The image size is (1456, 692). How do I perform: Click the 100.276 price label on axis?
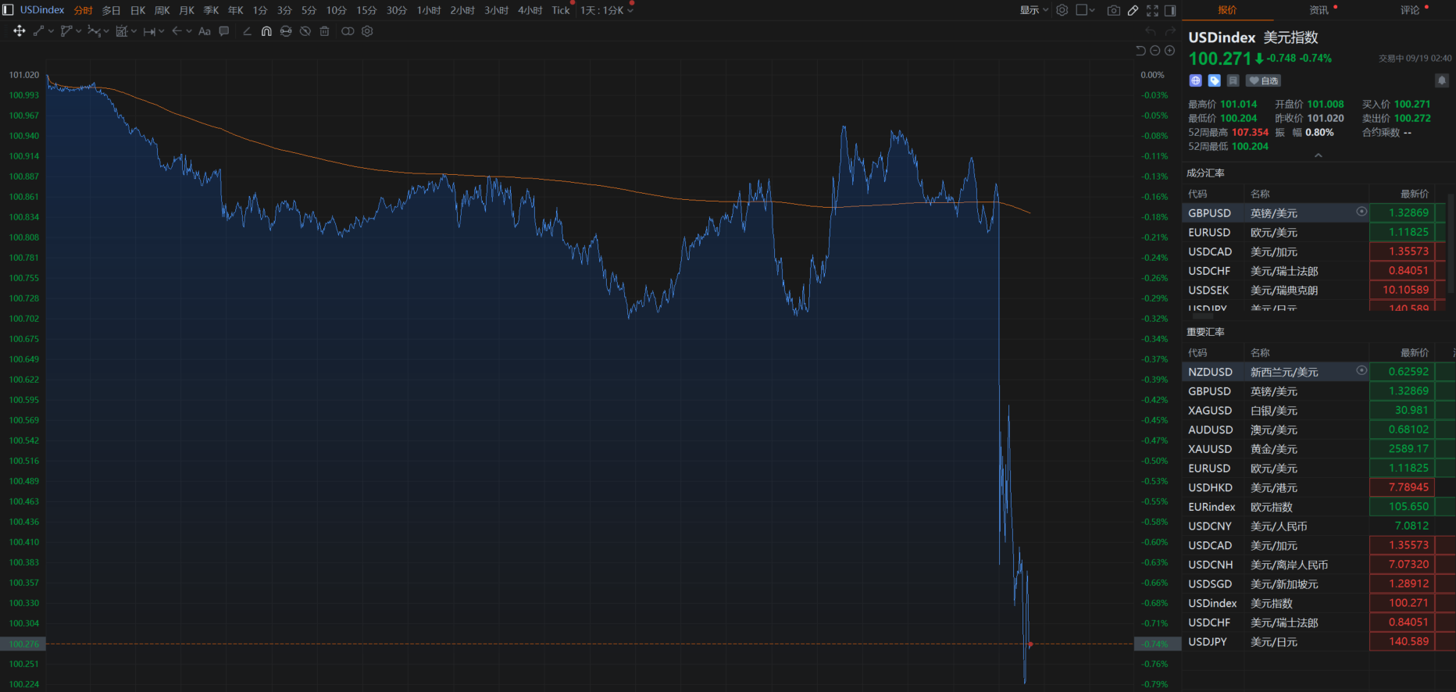pyautogui.click(x=23, y=644)
